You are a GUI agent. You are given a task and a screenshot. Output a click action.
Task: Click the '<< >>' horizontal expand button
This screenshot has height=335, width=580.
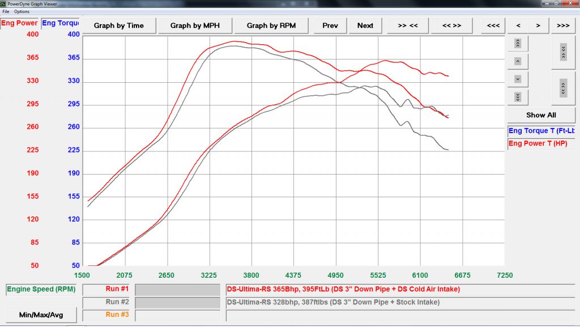pos(451,26)
